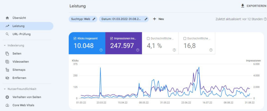Screen dimensions: 267x111
Task: Click the Entfernen crossed-eye icon
Action: point(7,78)
